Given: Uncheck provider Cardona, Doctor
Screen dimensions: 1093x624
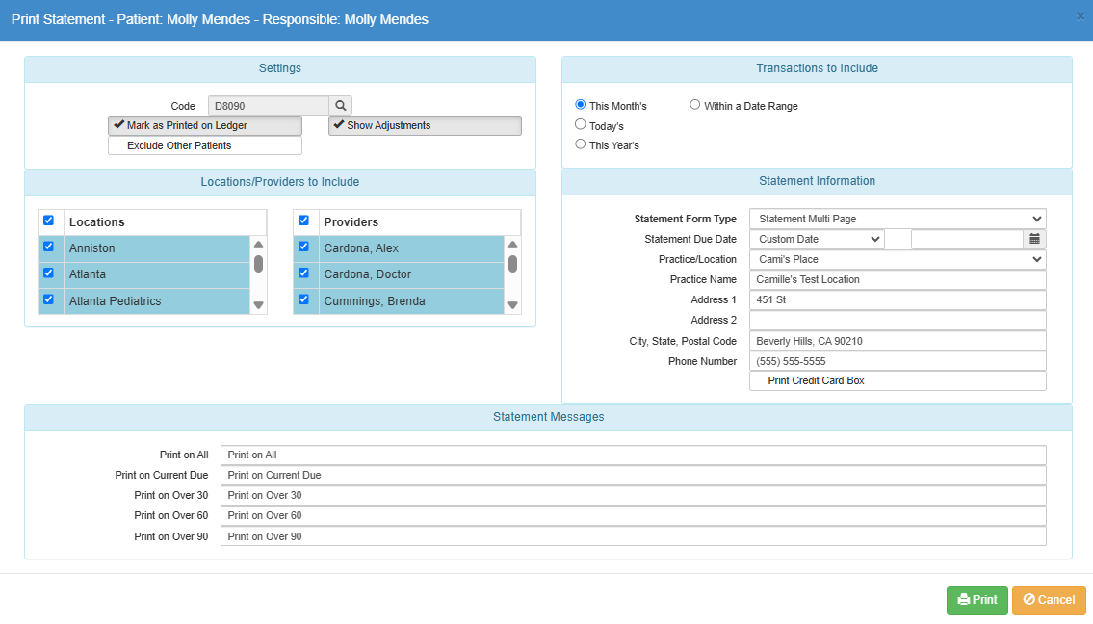Looking at the screenshot, I should tap(303, 273).
